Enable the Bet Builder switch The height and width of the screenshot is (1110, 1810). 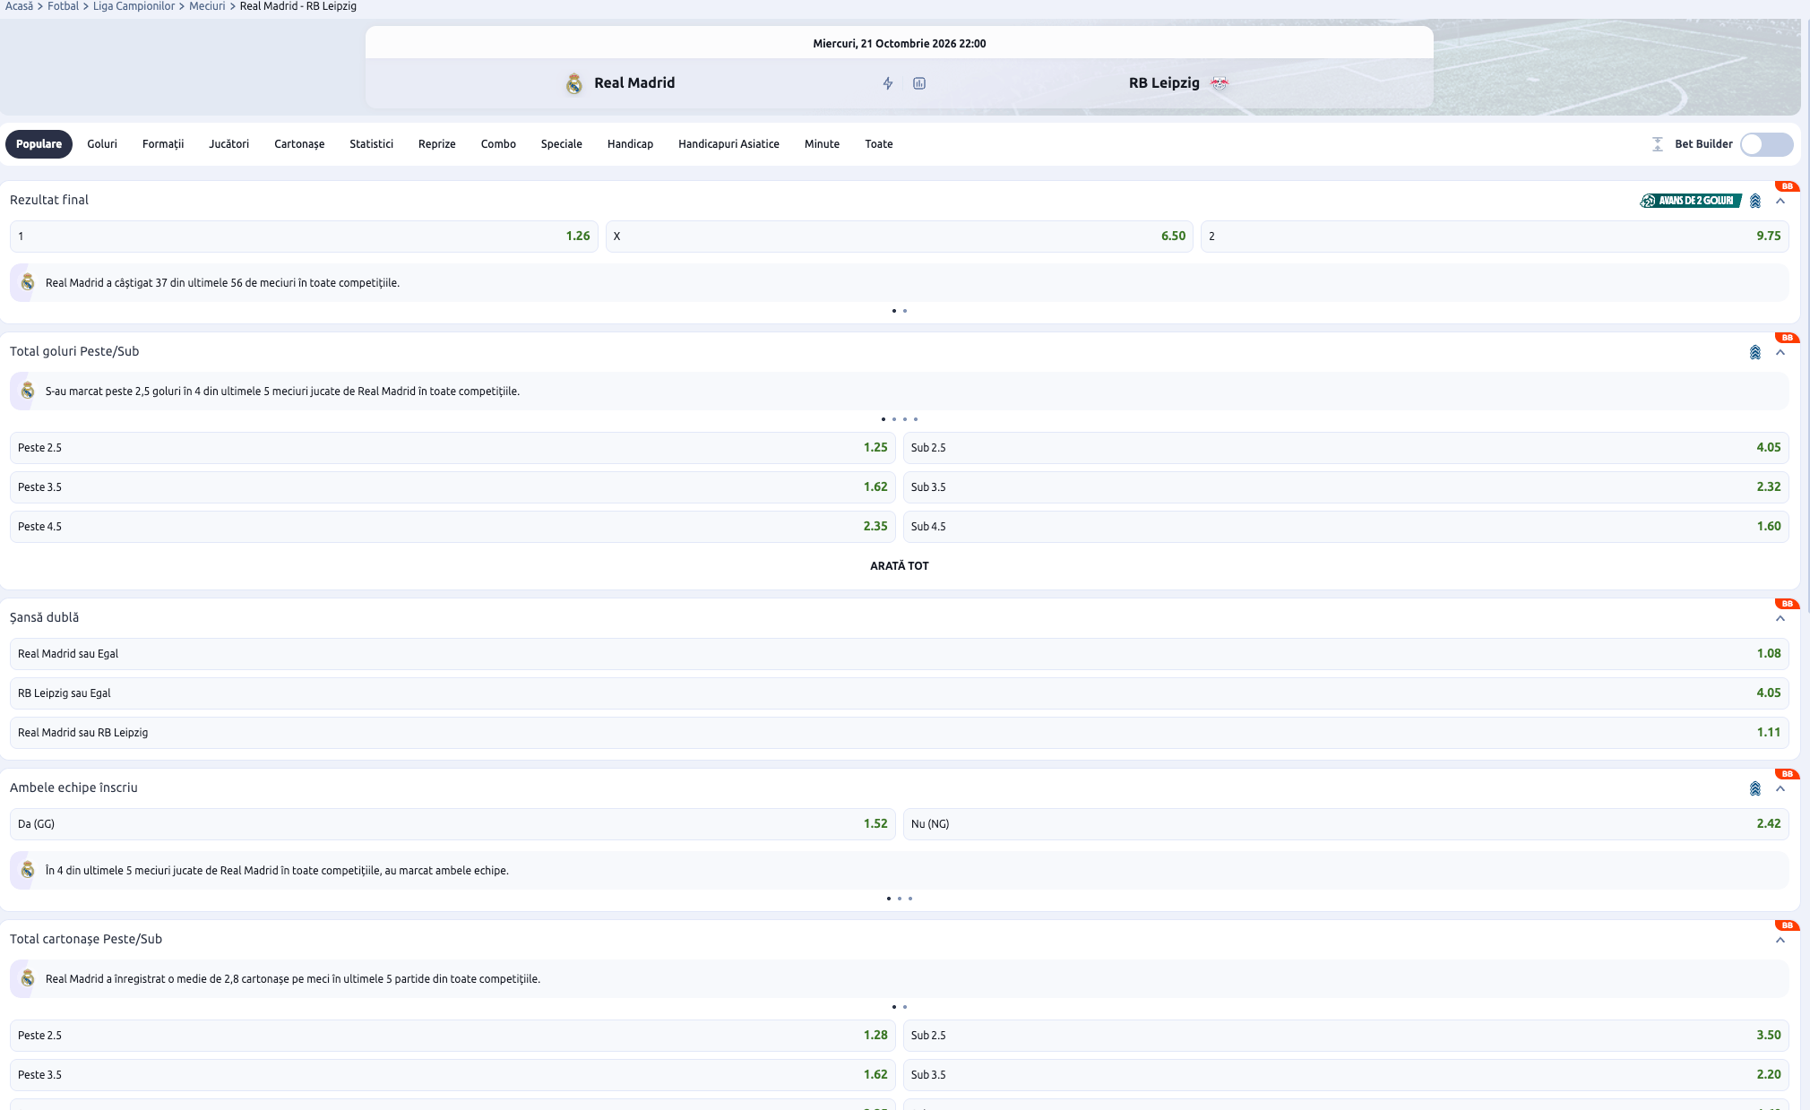point(1766,144)
